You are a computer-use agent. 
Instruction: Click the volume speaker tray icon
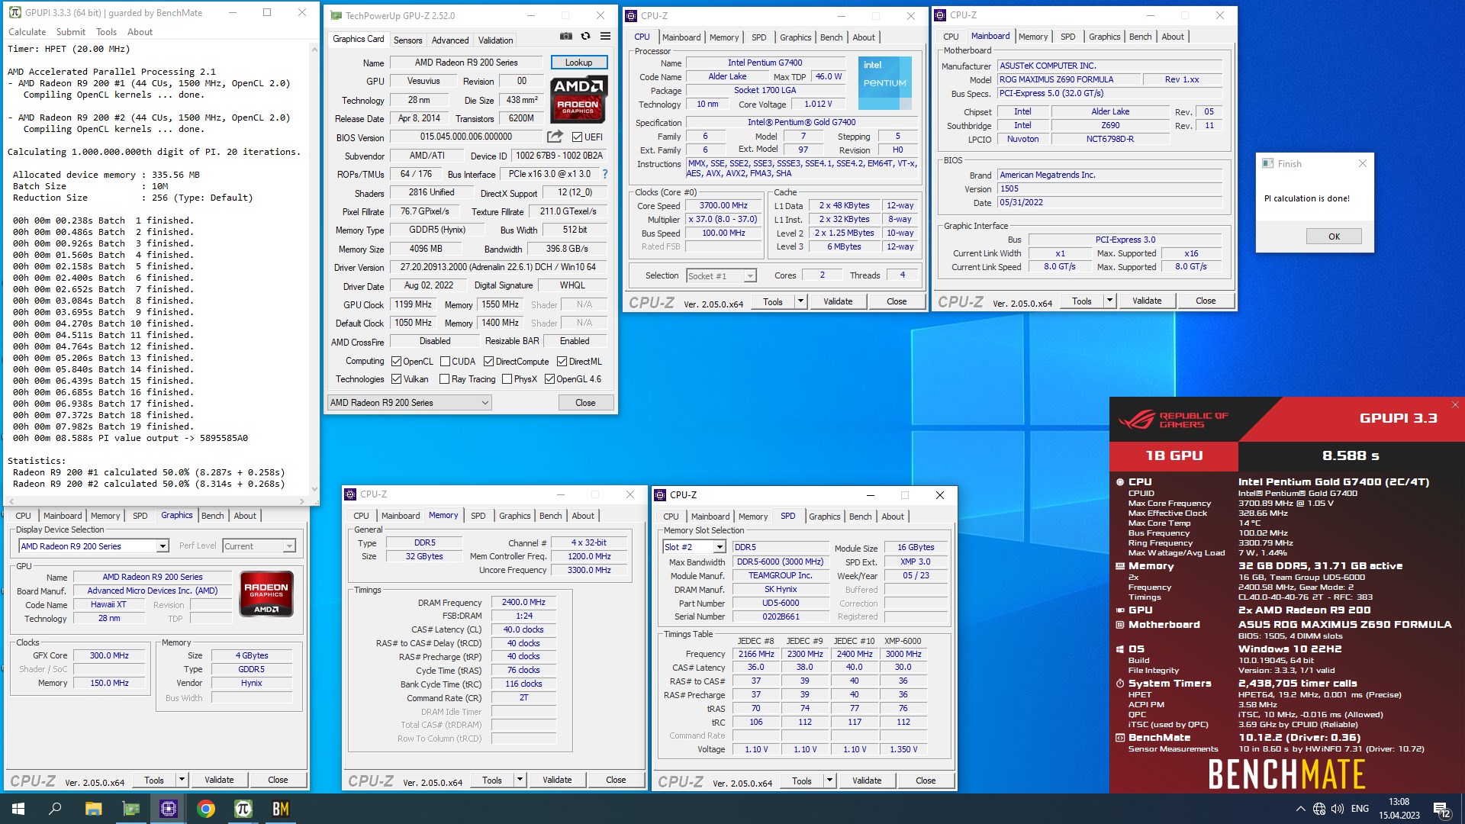pyautogui.click(x=1338, y=809)
